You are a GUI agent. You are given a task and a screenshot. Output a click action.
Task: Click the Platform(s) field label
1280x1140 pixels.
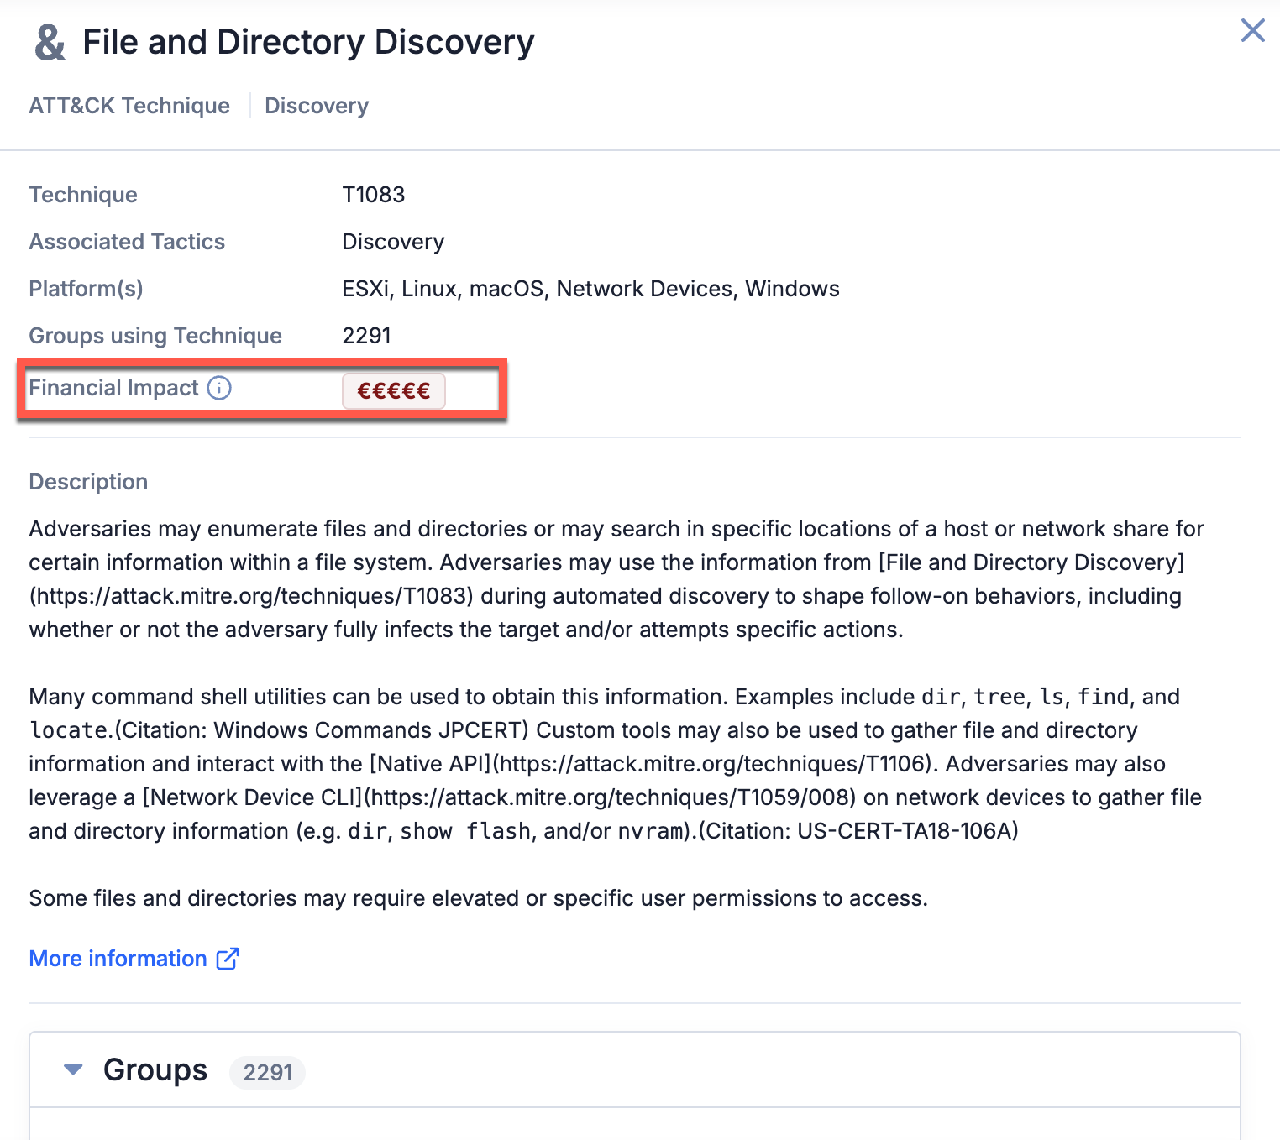coord(86,289)
